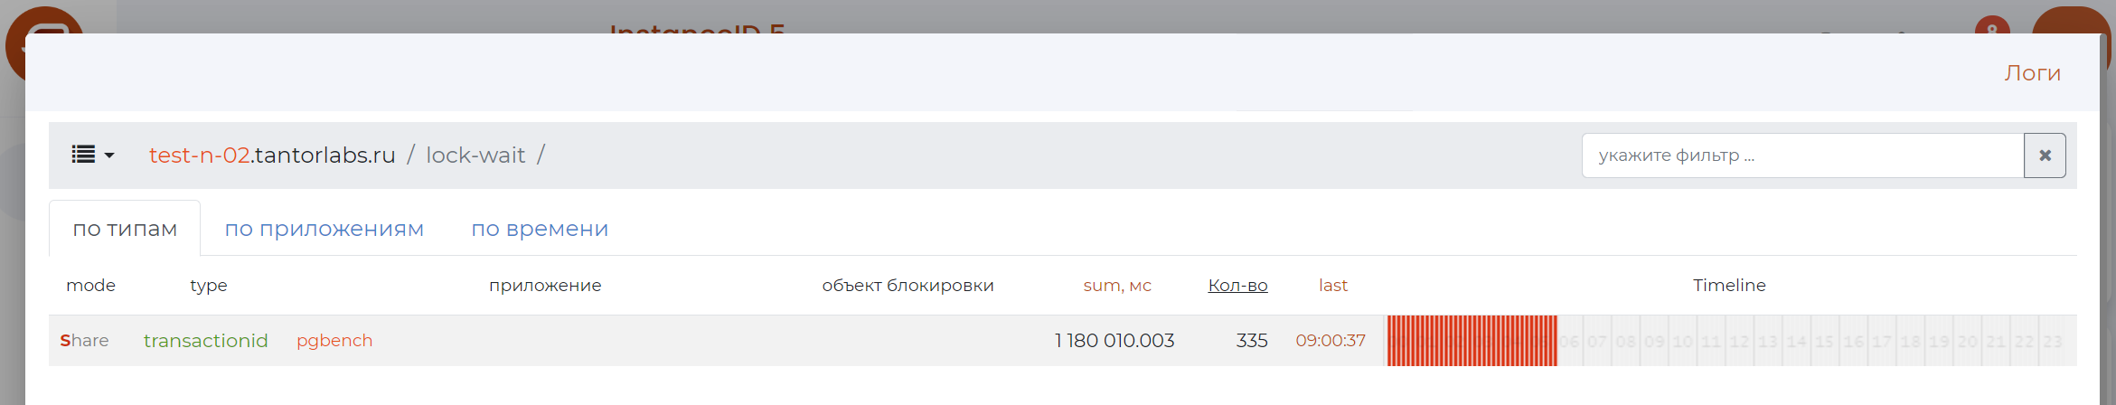This screenshot has width=2116, height=405.
Task: Open the pgbench application link
Action: [x=334, y=341]
